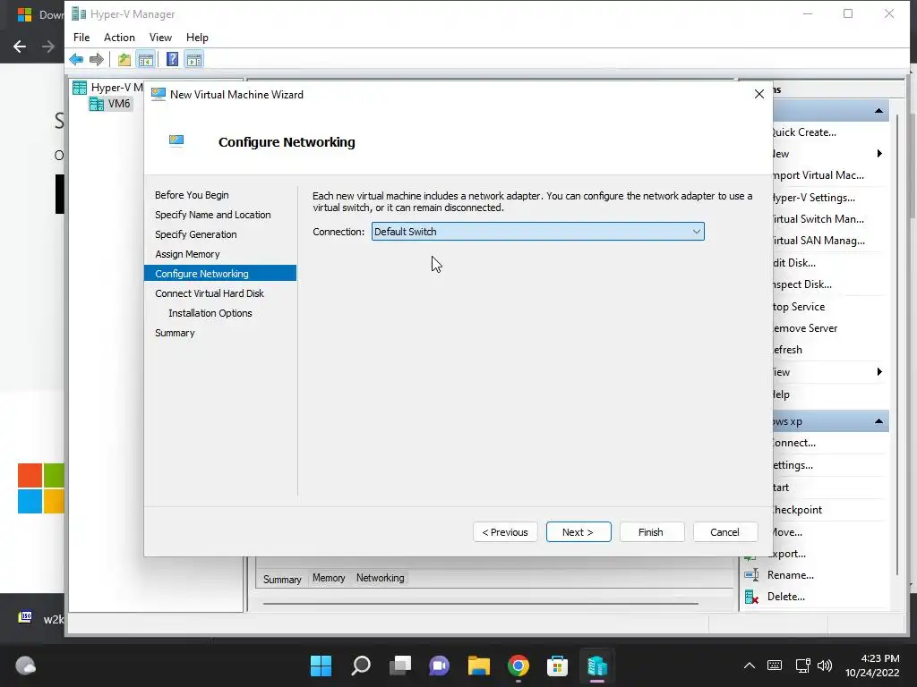Open Google Chrome from taskbar
This screenshot has height=687, width=917.
[x=518, y=666]
